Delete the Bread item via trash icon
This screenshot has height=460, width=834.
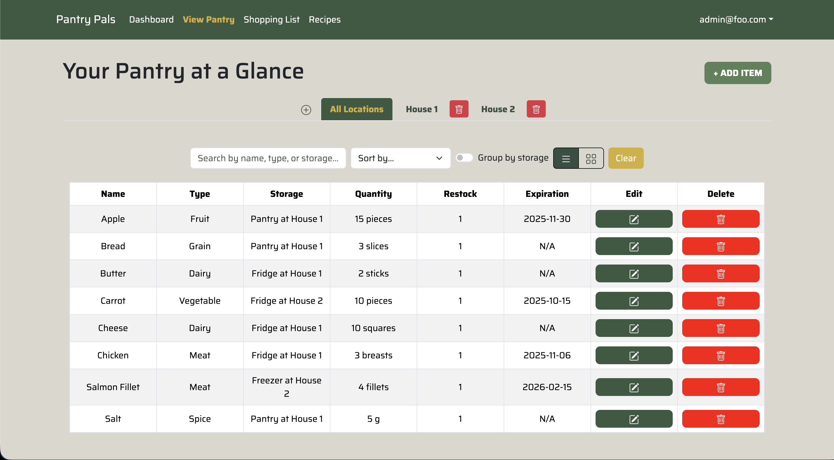pyautogui.click(x=721, y=246)
